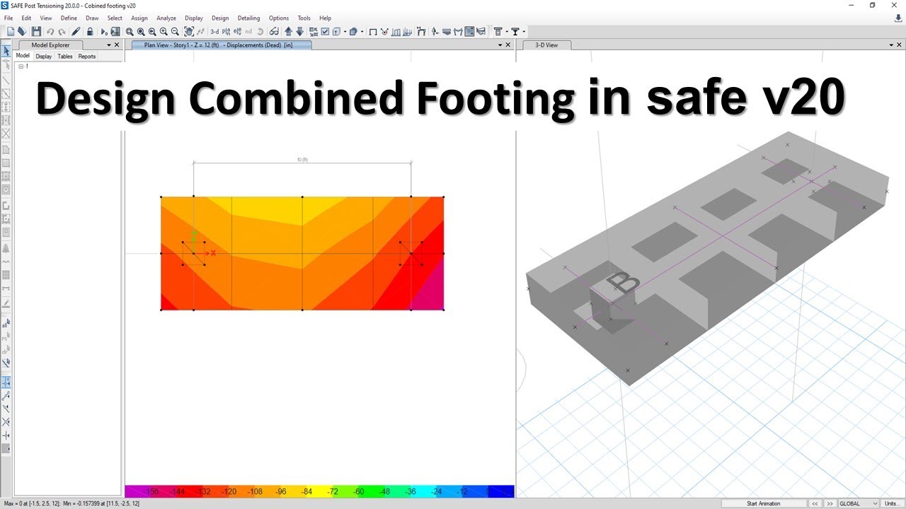Open the 3-D View window dropdown arrow

[x=890, y=45]
